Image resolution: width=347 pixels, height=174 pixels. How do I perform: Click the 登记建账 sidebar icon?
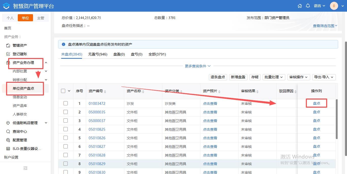(8, 54)
